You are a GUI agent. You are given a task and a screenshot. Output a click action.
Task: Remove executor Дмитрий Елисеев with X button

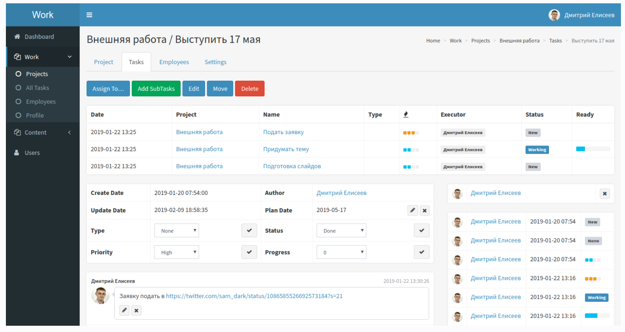point(604,193)
